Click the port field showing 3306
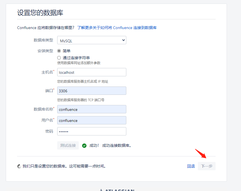The width and height of the screenshot is (241, 191). tap(91, 91)
